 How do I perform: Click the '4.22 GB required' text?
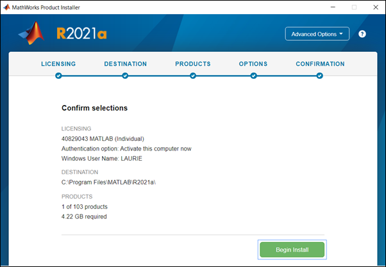tap(84, 216)
